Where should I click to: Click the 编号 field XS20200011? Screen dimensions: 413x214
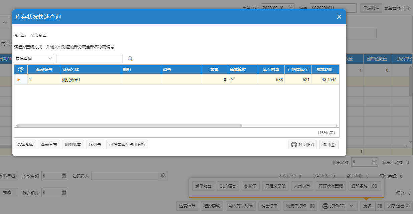[x=333, y=8]
